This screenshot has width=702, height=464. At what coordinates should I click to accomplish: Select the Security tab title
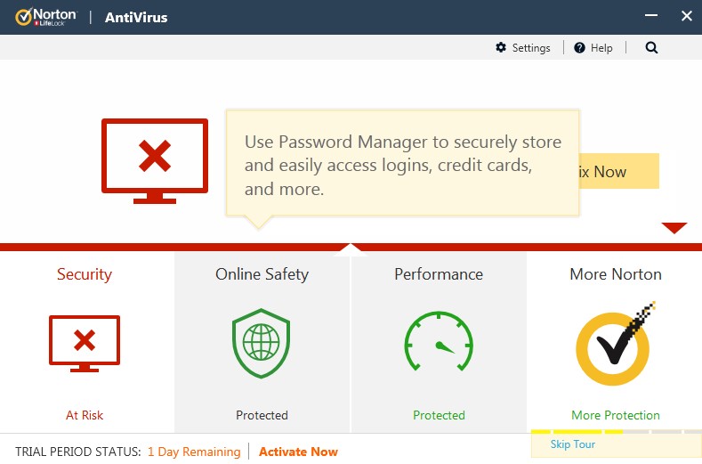coord(85,274)
